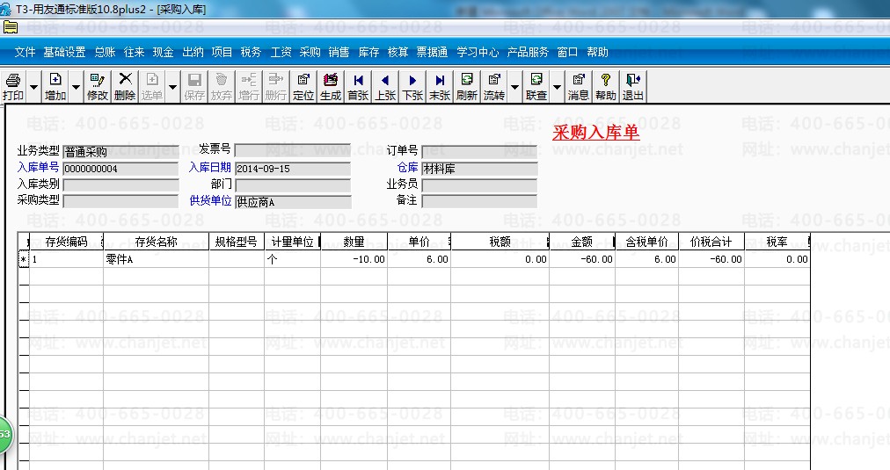Click the 消息 message toolbar icon
890x470 pixels.
coord(578,87)
